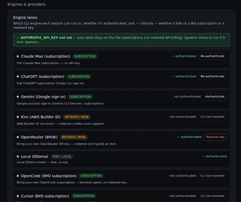
Task: Select the 'OpenRouter (BYOK)' lane title
Action: tap(39, 137)
